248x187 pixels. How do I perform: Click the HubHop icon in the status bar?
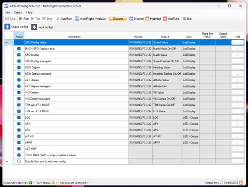241,183
